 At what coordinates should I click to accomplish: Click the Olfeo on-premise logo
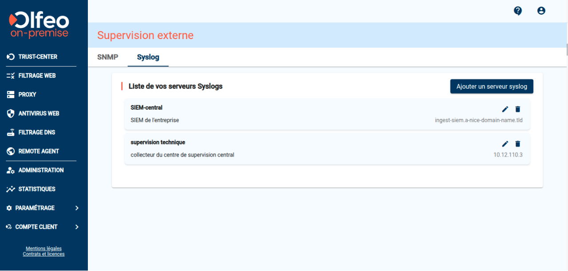(39, 24)
